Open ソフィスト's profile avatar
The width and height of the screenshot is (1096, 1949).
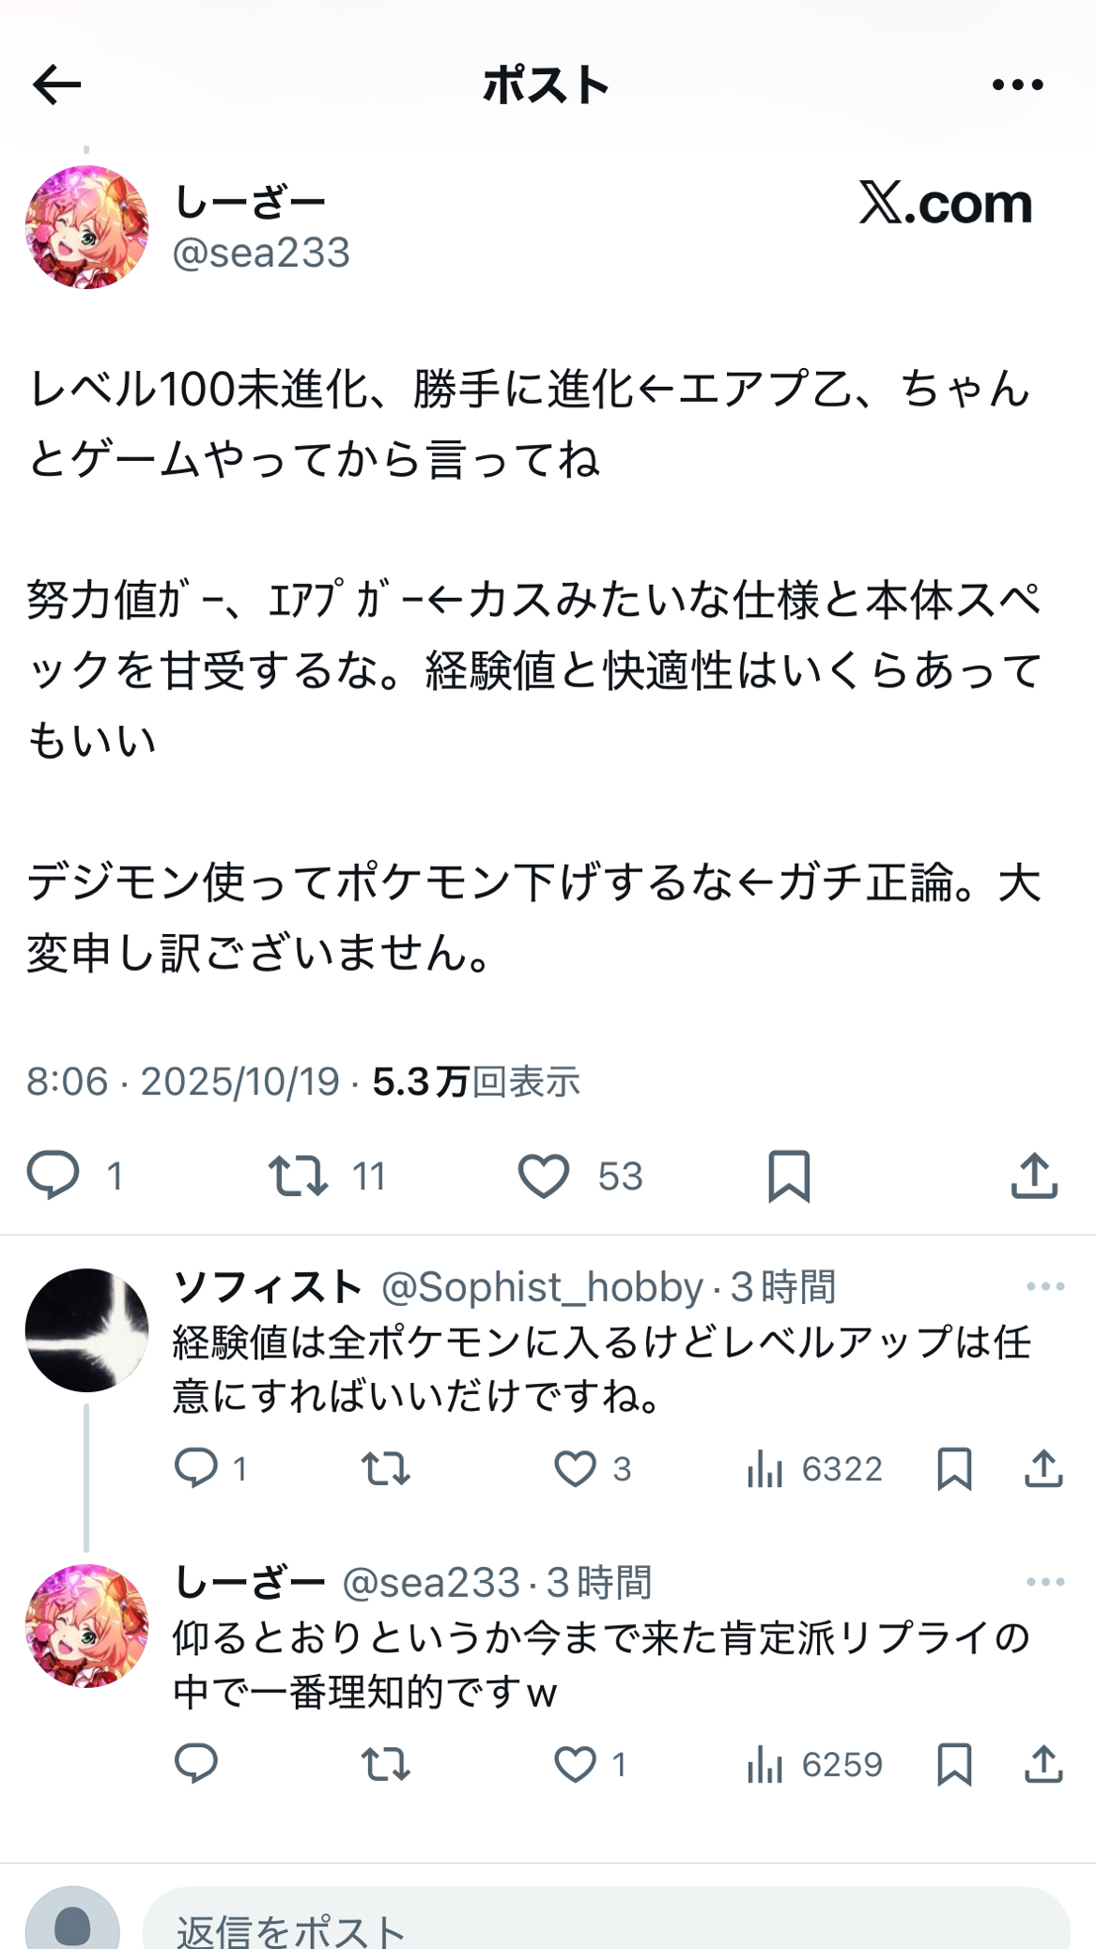pos(86,1329)
